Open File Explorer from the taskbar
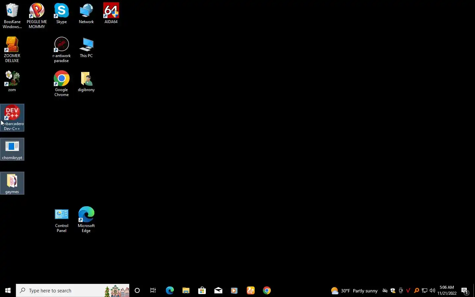 pyautogui.click(x=186, y=290)
